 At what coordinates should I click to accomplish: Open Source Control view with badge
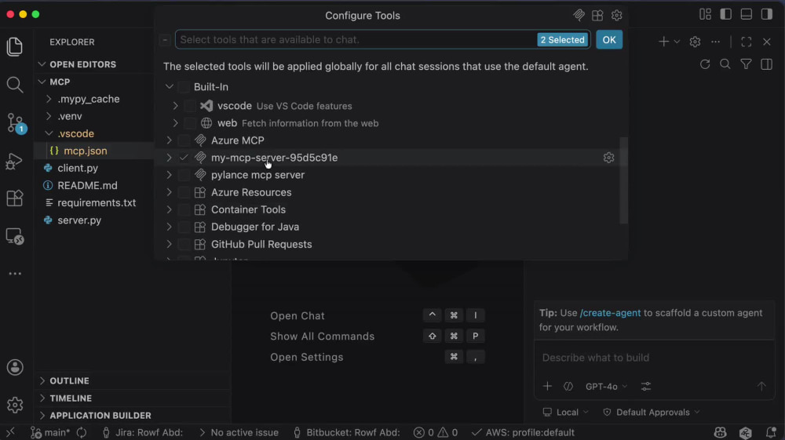15,123
